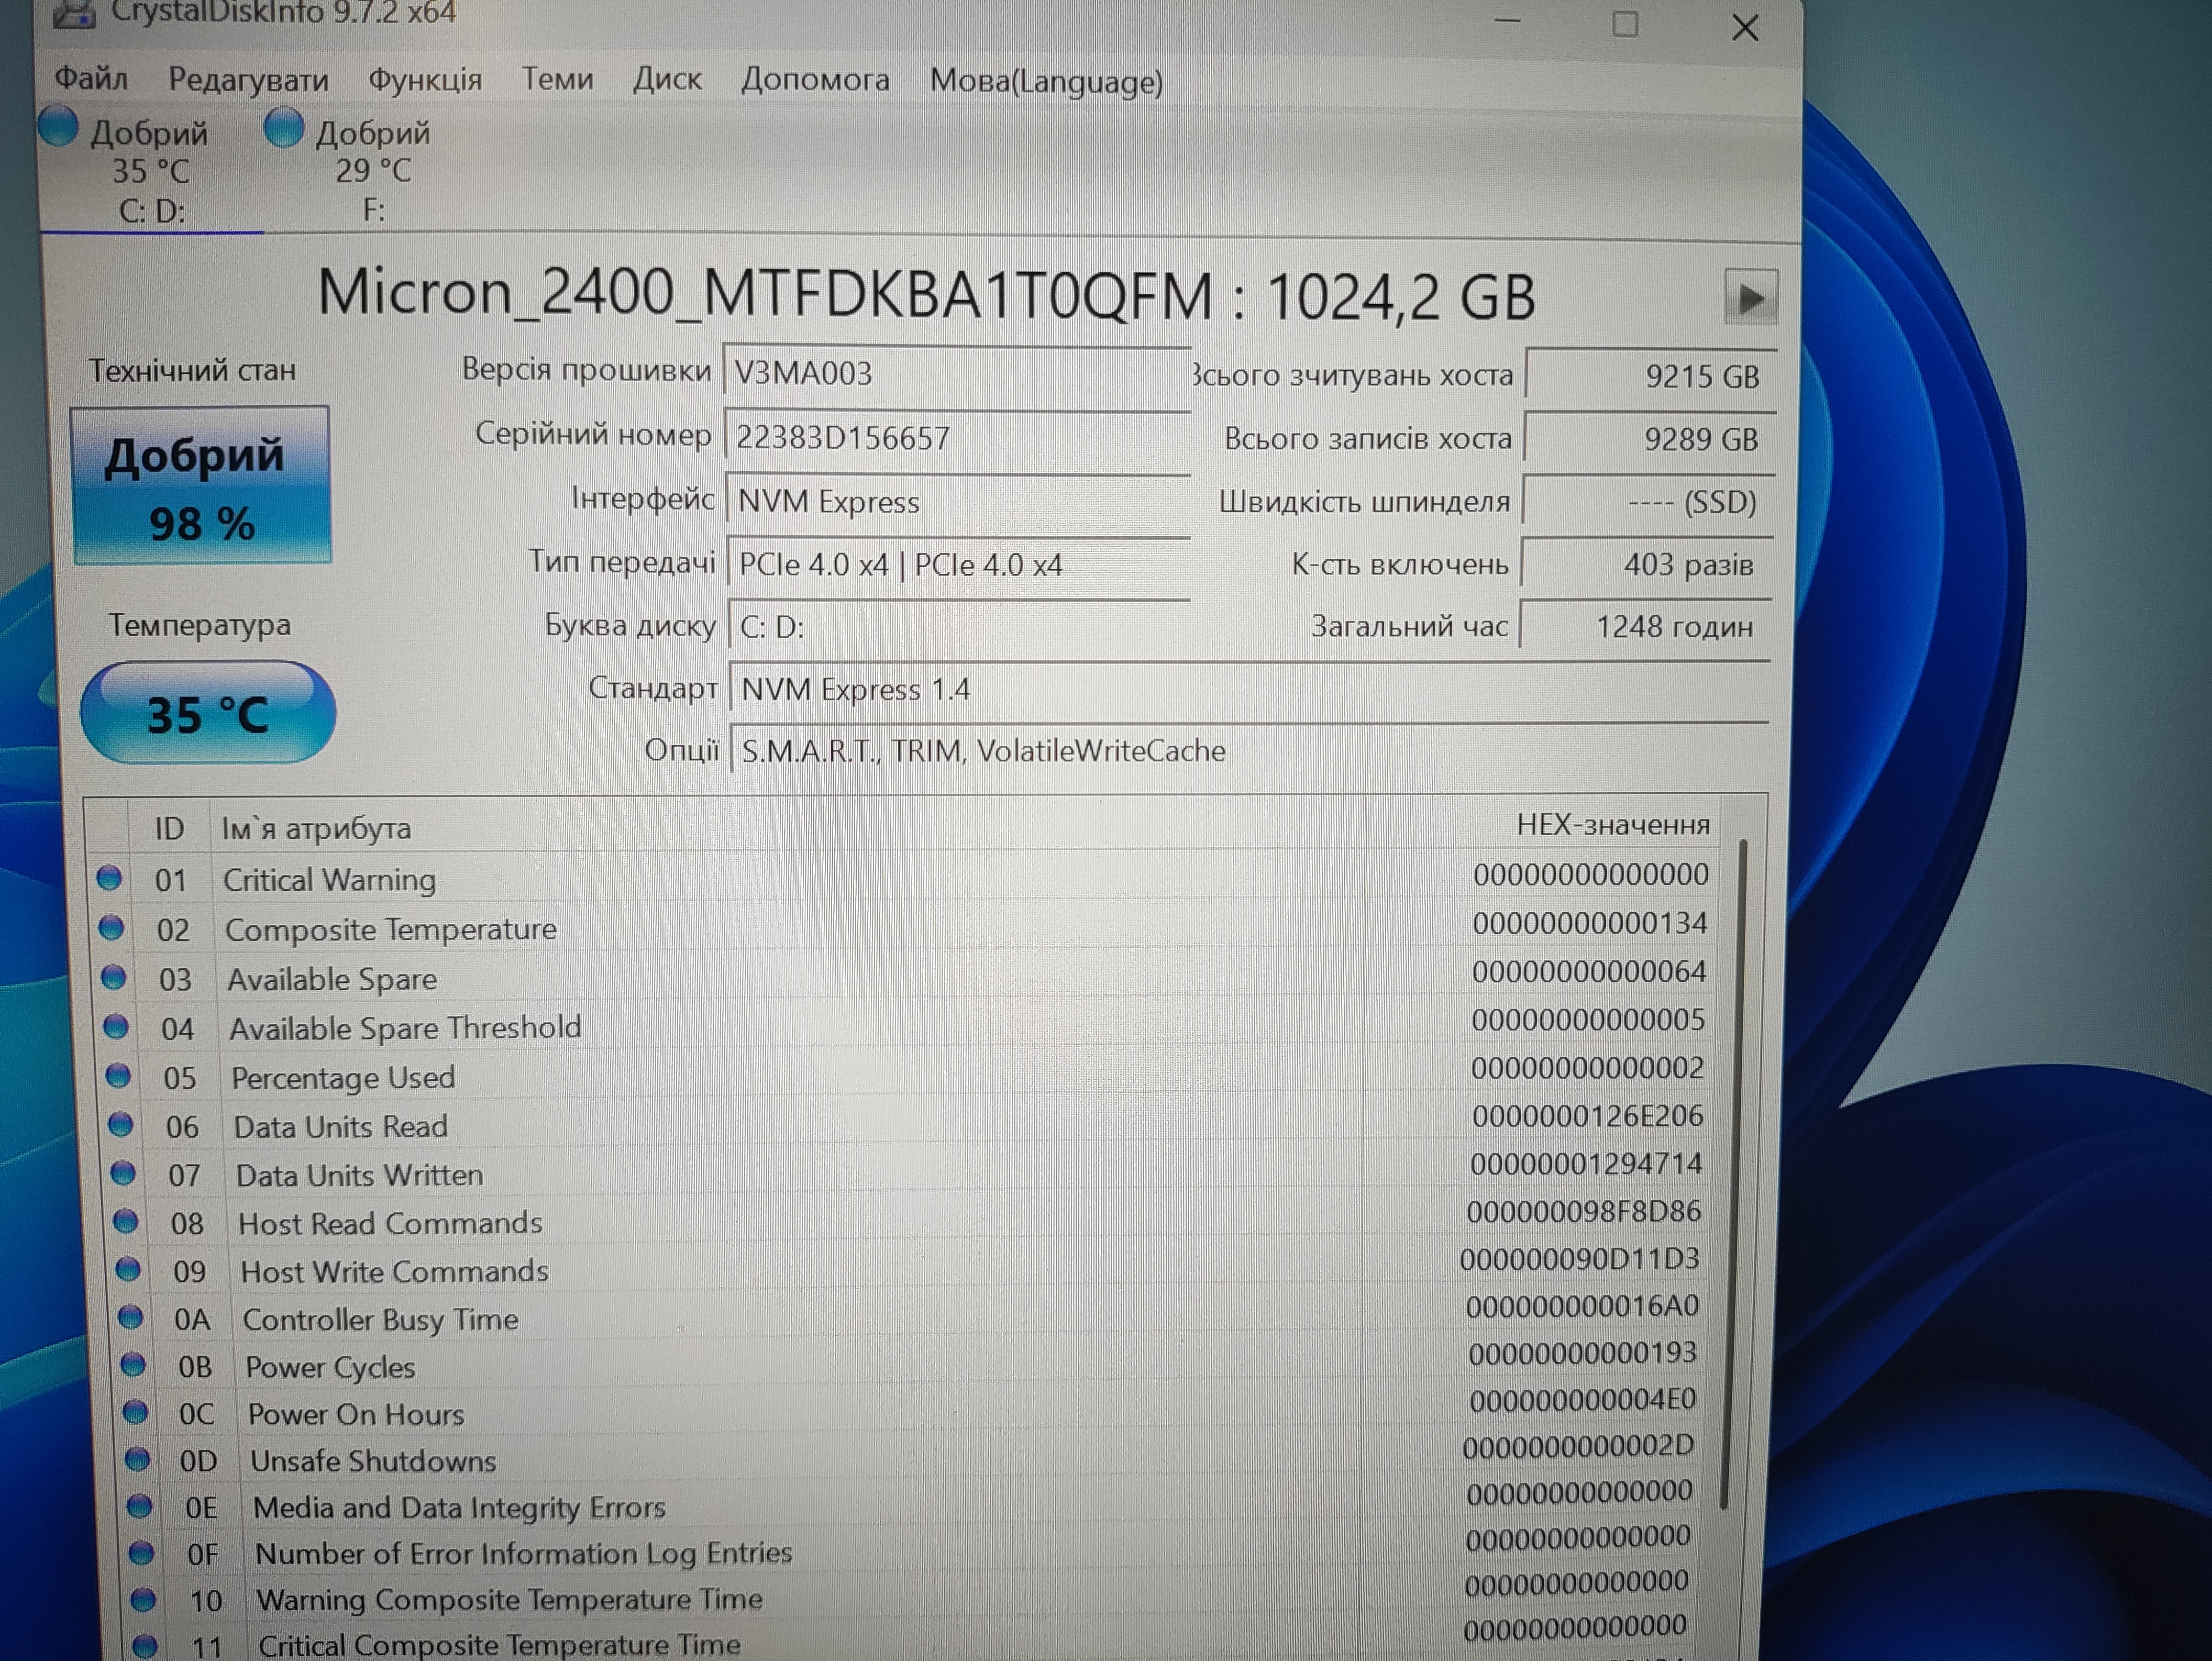Click the 35 °C temperature button
This screenshot has width=2212, height=1661.
click(x=208, y=713)
